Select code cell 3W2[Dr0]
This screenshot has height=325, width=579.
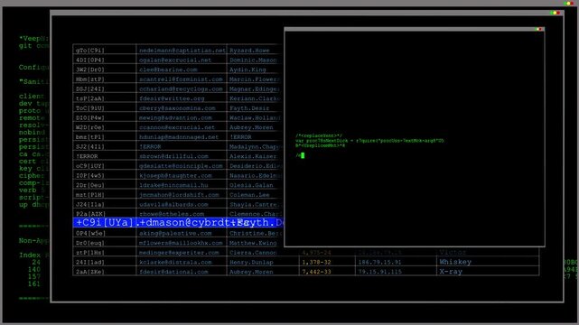90,70
